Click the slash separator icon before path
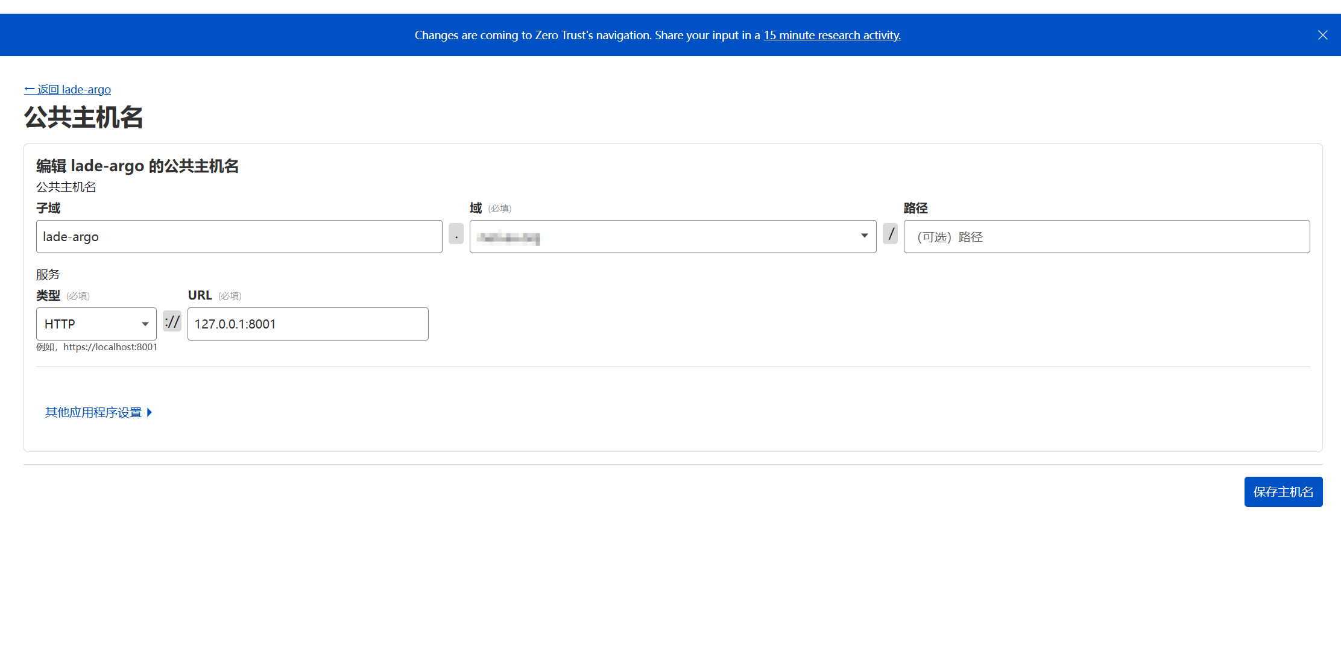Image resolution: width=1341 pixels, height=666 pixels. coord(890,234)
